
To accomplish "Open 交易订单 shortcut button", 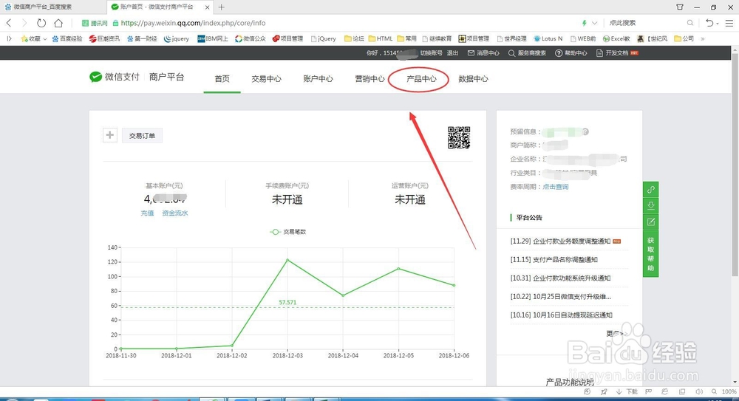I will tap(143, 135).
